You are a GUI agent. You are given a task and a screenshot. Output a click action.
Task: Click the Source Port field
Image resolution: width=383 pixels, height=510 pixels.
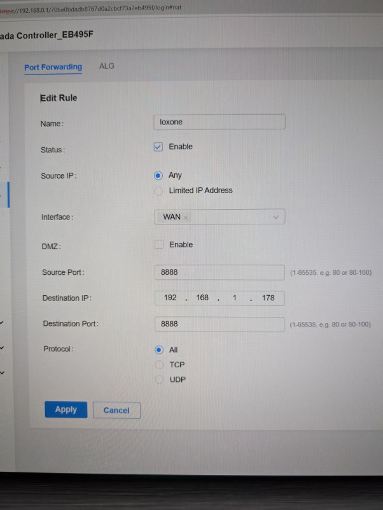coord(219,272)
